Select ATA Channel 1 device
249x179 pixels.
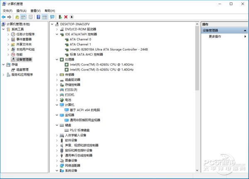tap(81, 44)
